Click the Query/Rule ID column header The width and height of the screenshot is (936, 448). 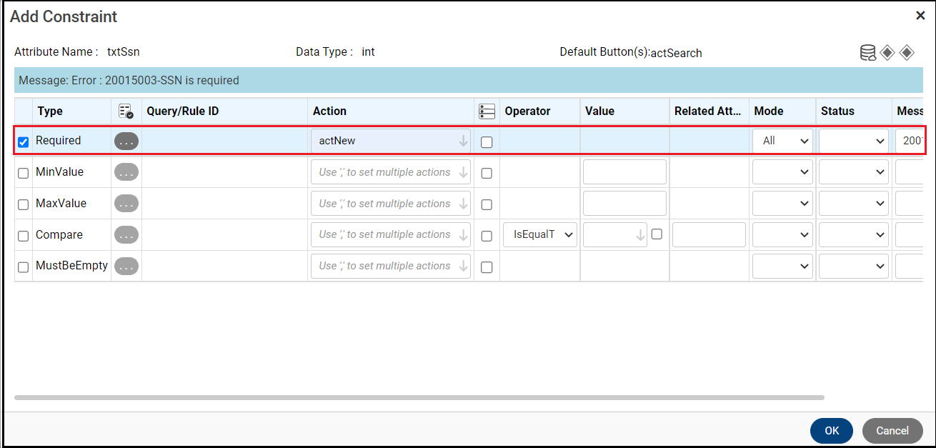click(183, 111)
